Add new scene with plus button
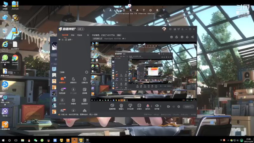Viewport: 254px width, 143px height. pyautogui.click(x=88, y=35)
